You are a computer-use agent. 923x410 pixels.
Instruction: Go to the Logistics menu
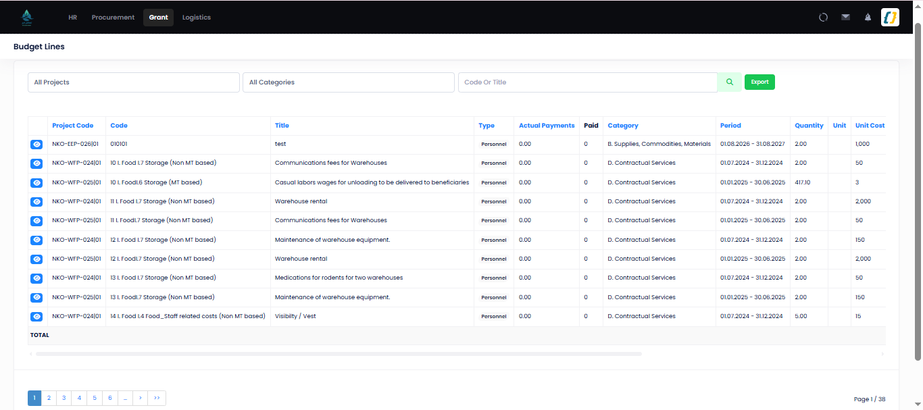(197, 18)
